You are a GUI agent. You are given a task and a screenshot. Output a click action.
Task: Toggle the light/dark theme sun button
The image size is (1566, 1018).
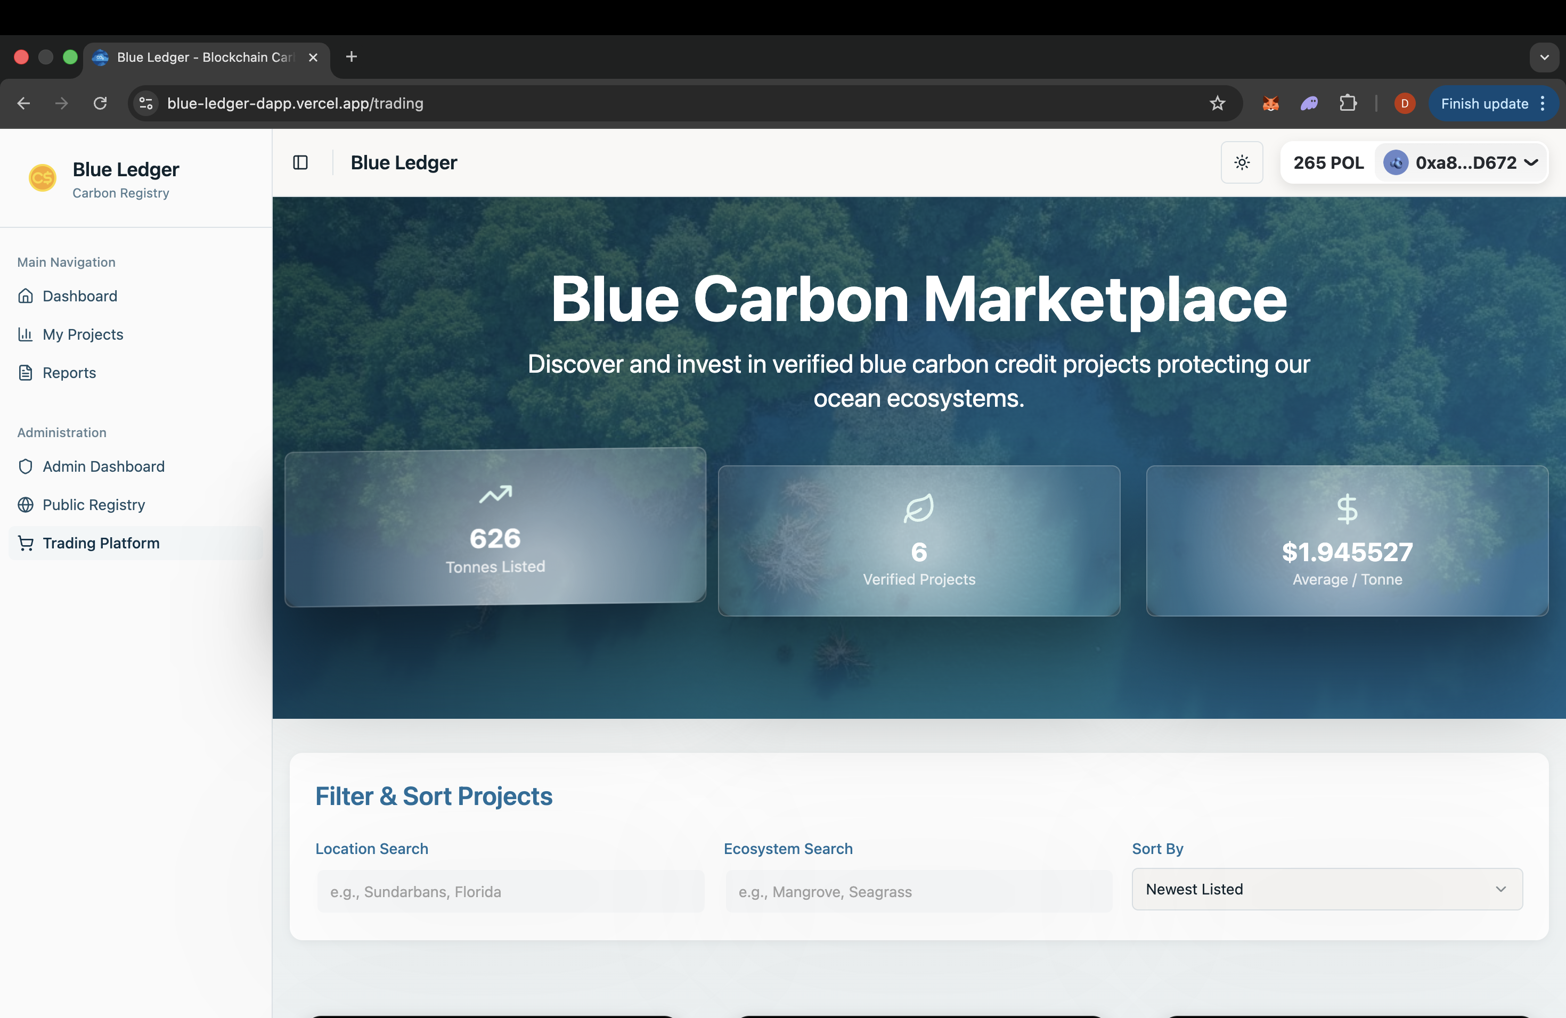coord(1242,162)
